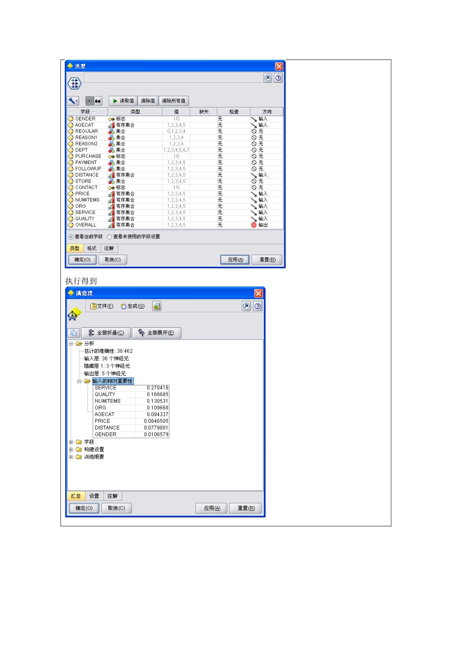Screen dimensions: 456x645
Task: Click the 清除所有值 clear all values button
Action: click(x=174, y=101)
